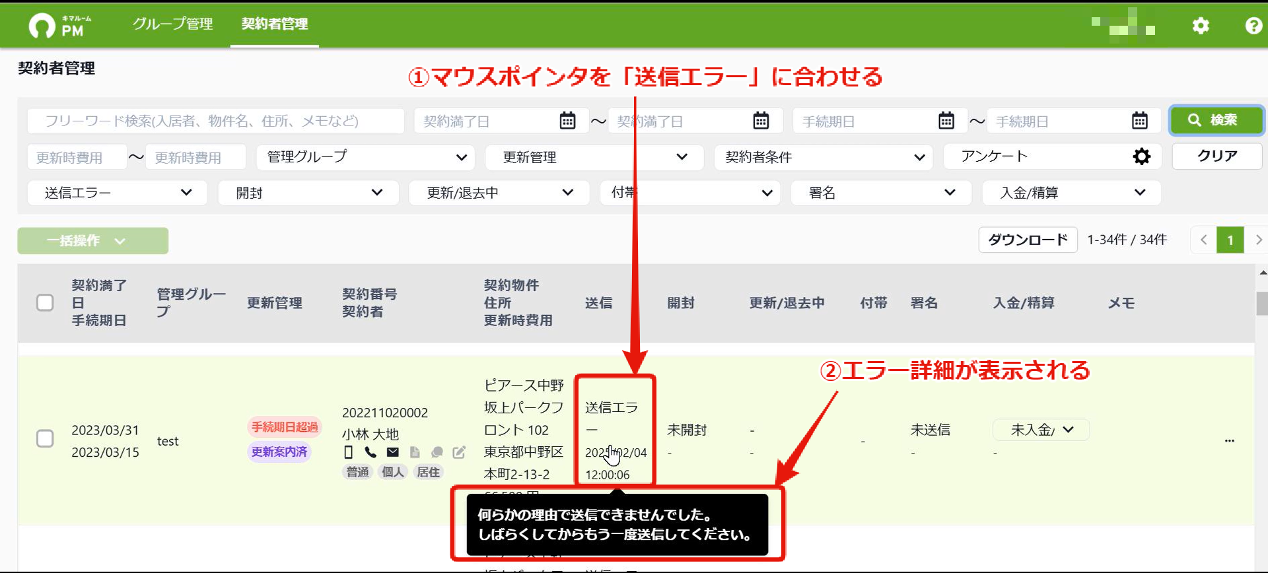This screenshot has width=1268, height=573.
Task: Click the second 更新時費用 input field
Action: (195, 157)
